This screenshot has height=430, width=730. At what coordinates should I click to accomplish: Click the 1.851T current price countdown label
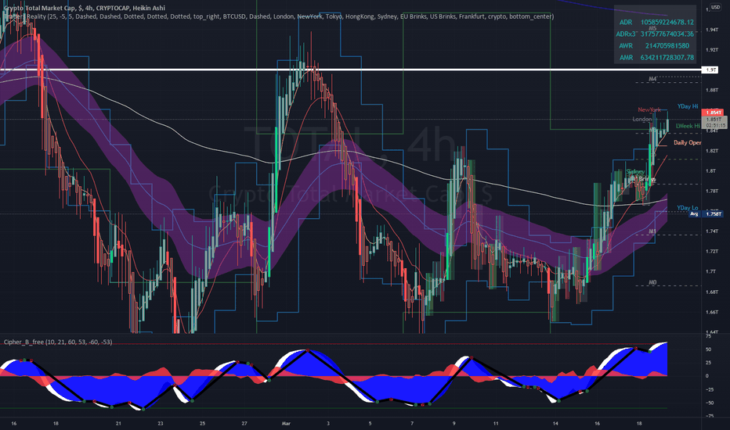(x=714, y=122)
